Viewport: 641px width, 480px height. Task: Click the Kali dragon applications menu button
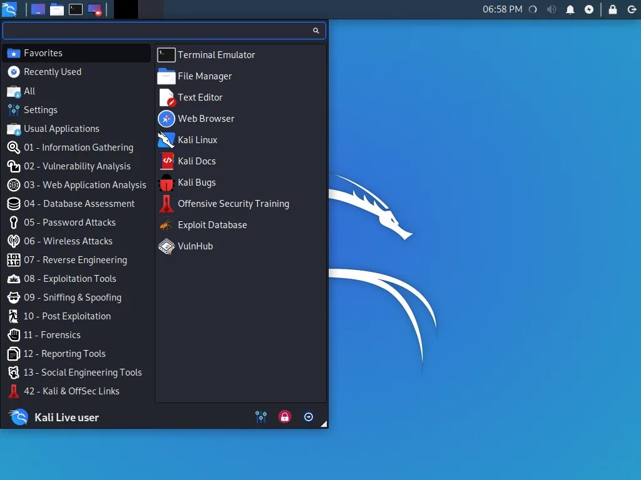9,9
